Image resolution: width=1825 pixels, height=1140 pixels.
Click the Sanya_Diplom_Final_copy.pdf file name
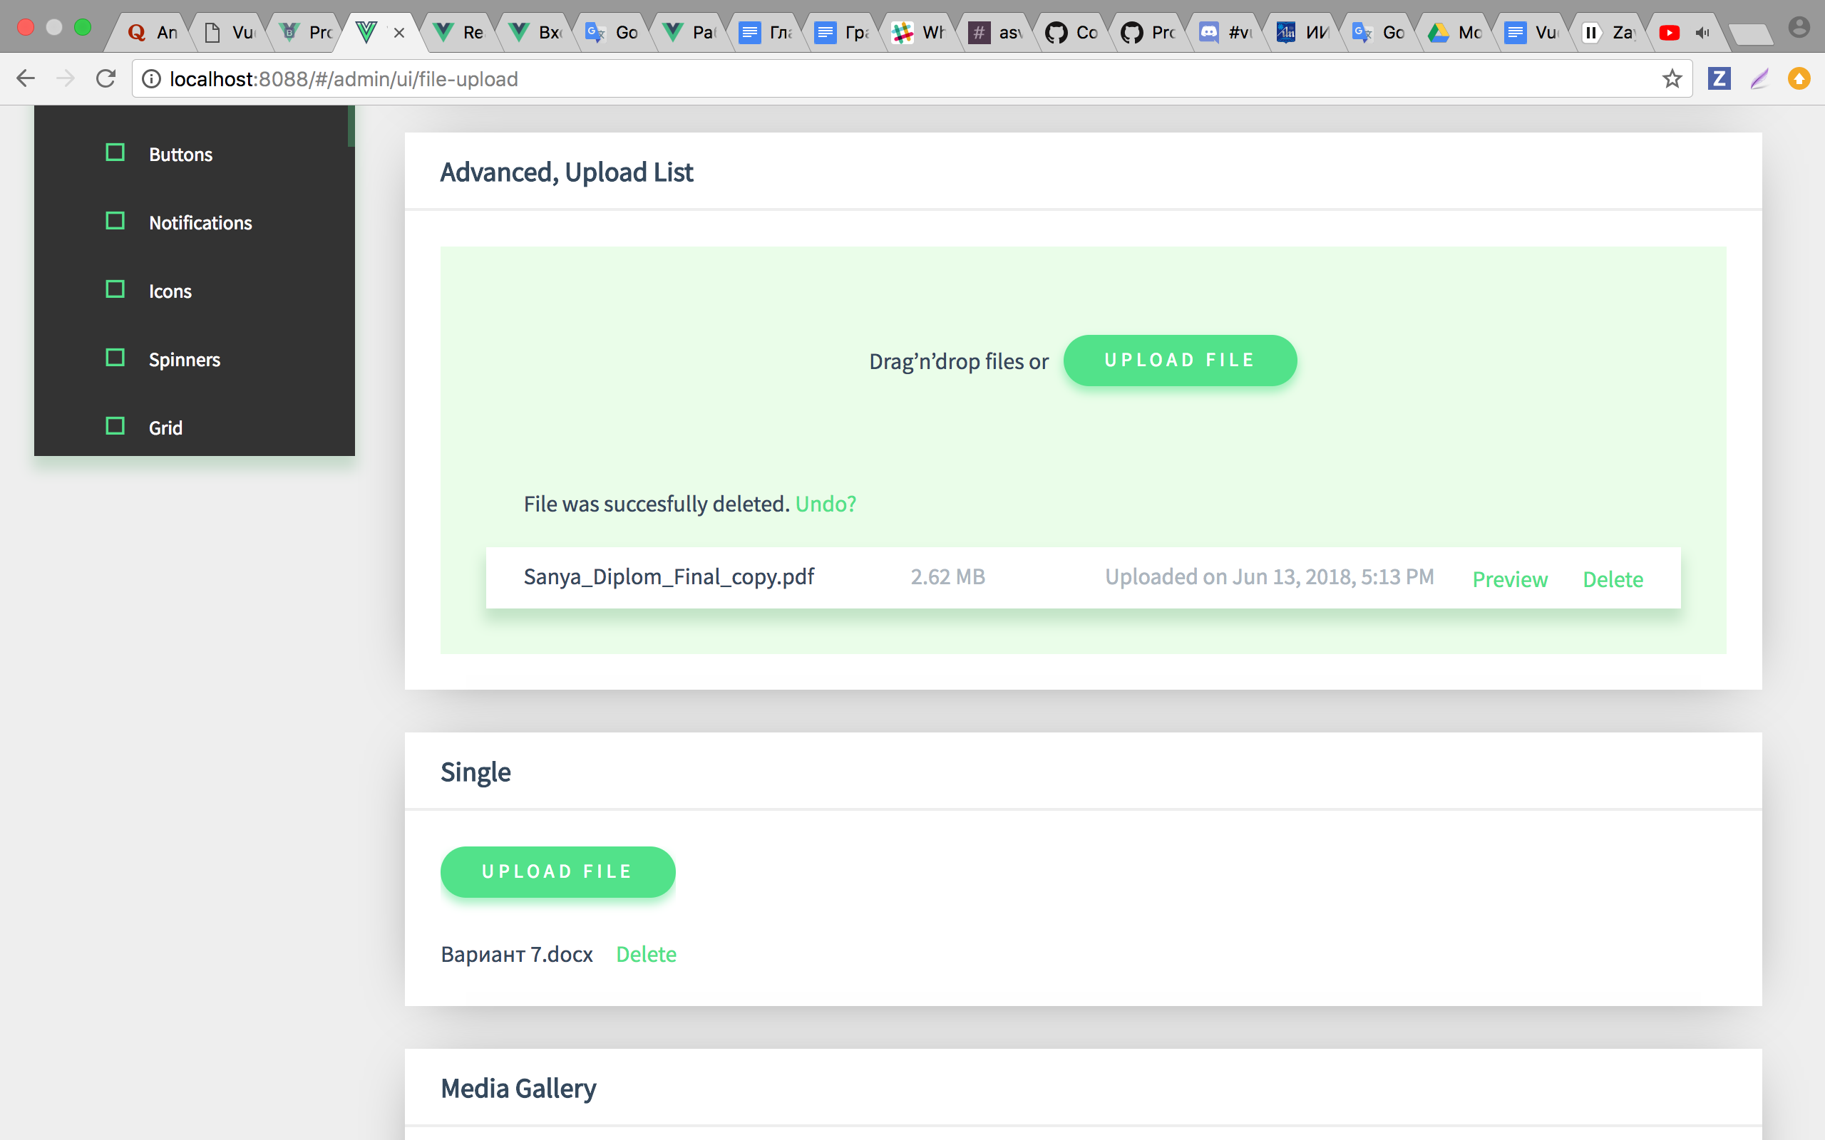(x=669, y=577)
